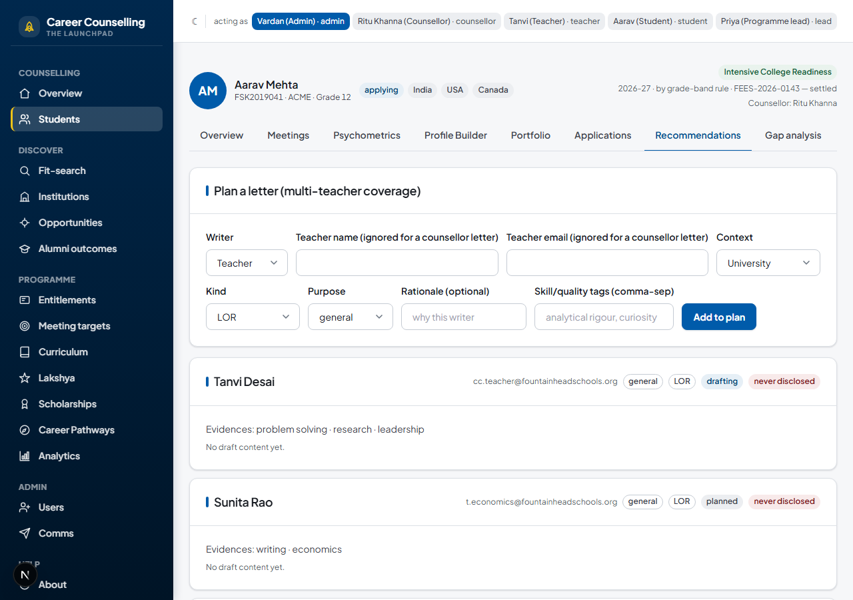
Task: Click the 'applying' status tag
Action: [x=381, y=90]
